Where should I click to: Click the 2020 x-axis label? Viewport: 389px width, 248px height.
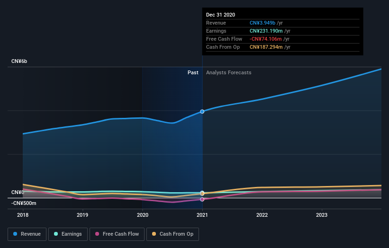click(x=143, y=215)
